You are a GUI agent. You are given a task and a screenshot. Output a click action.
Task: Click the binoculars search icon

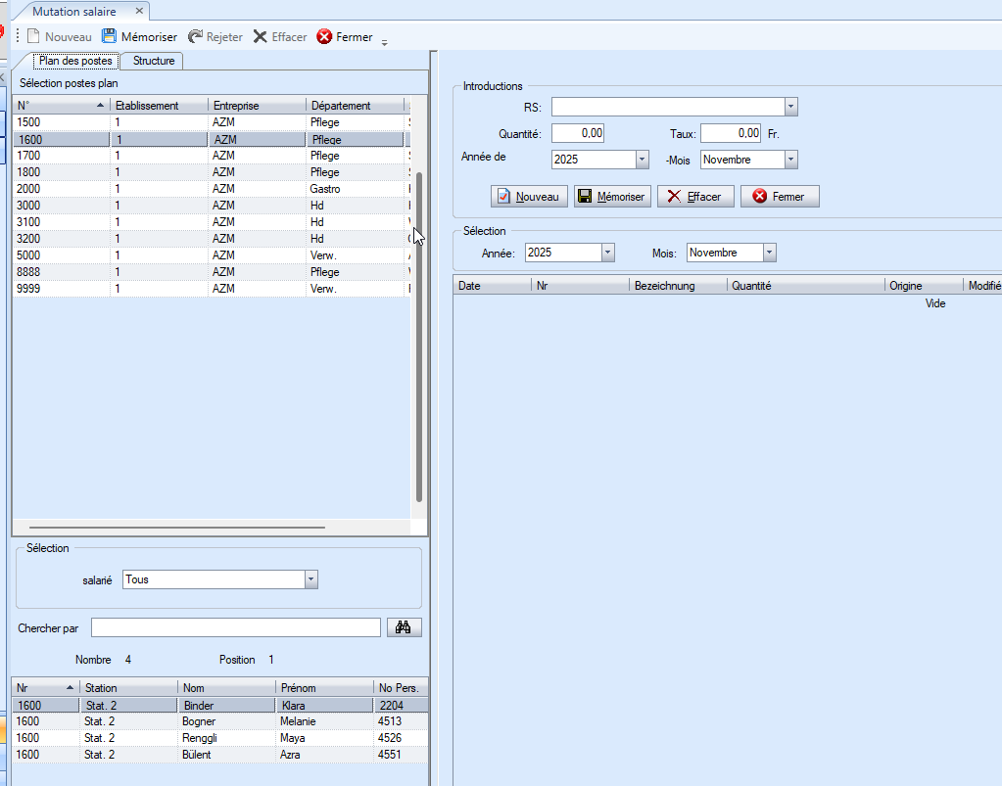[402, 627]
